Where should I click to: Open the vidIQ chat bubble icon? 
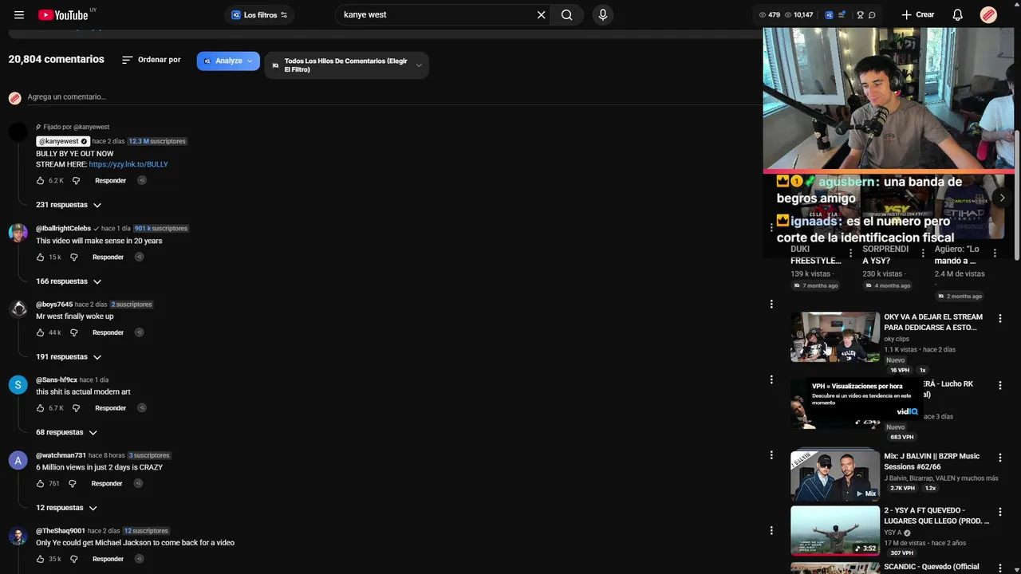click(x=872, y=14)
